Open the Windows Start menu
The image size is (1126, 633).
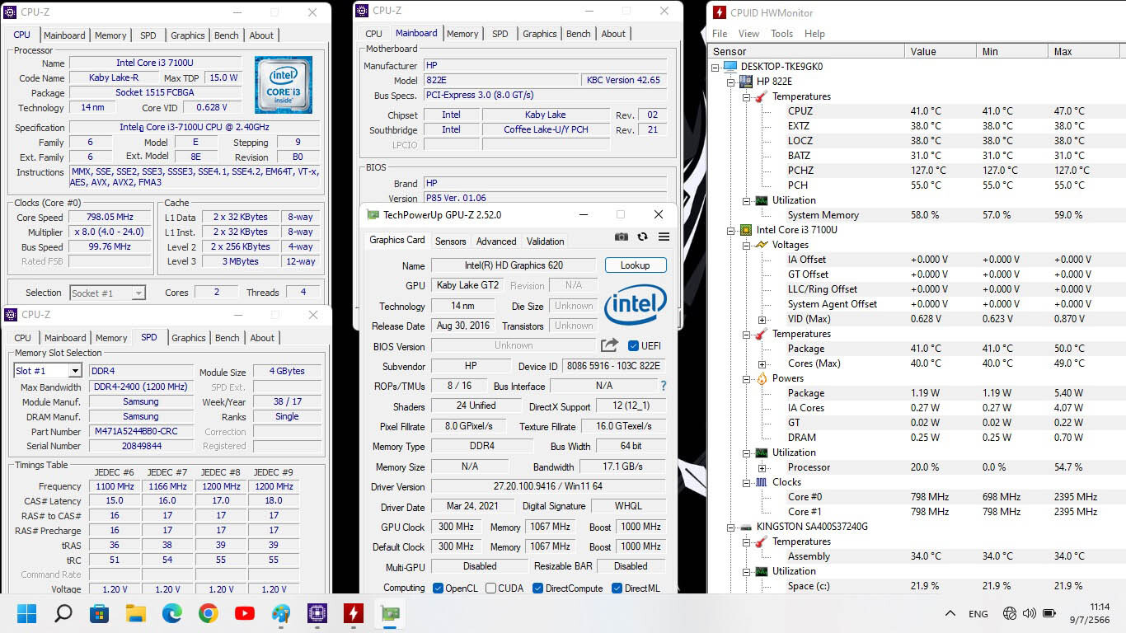(x=26, y=613)
